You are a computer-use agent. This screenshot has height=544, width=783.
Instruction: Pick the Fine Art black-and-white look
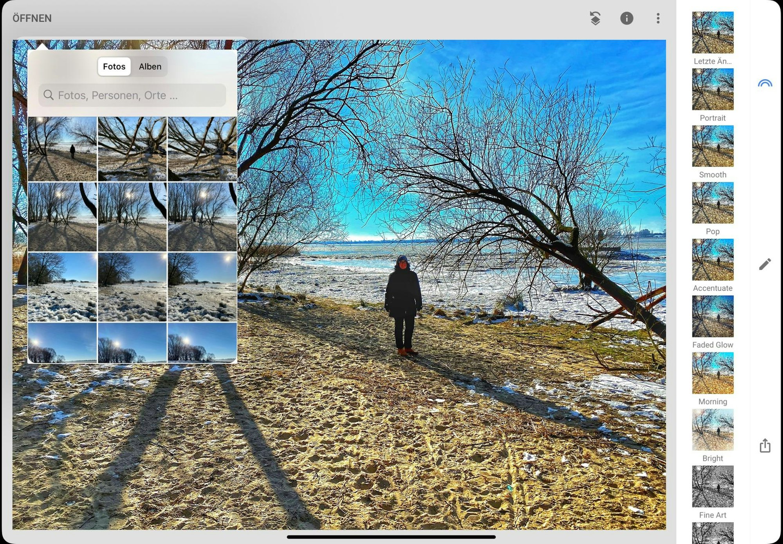[713, 486]
